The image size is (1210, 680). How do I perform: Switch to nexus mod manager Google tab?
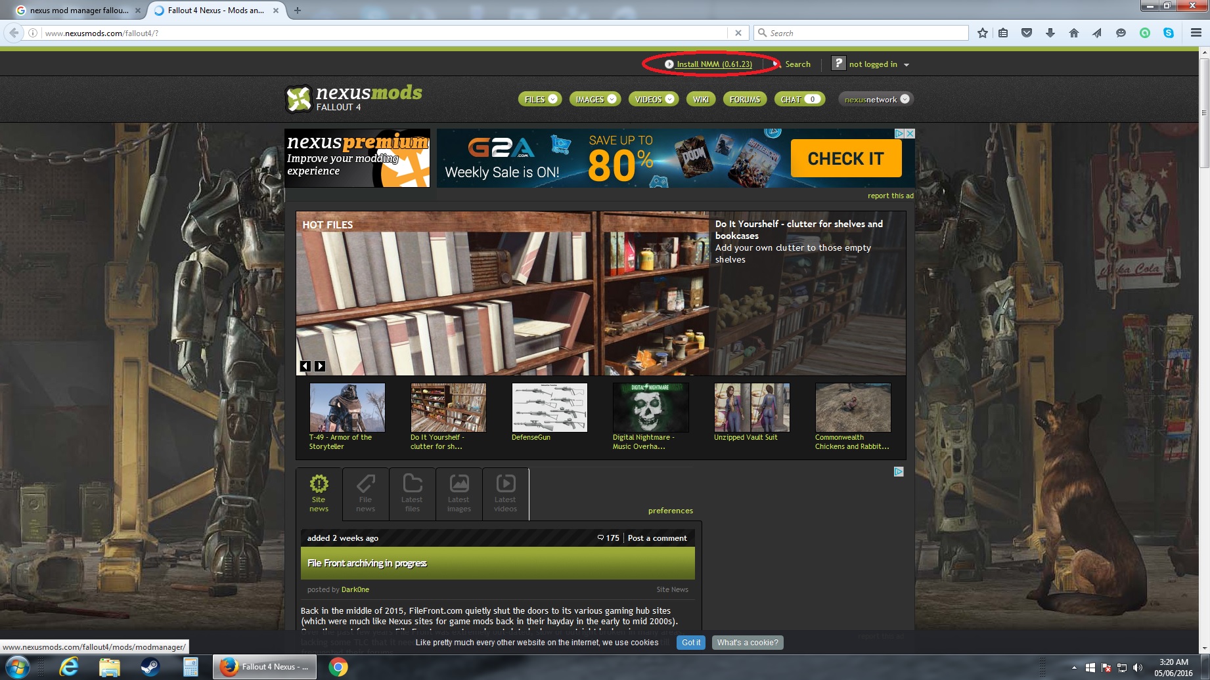[78, 11]
